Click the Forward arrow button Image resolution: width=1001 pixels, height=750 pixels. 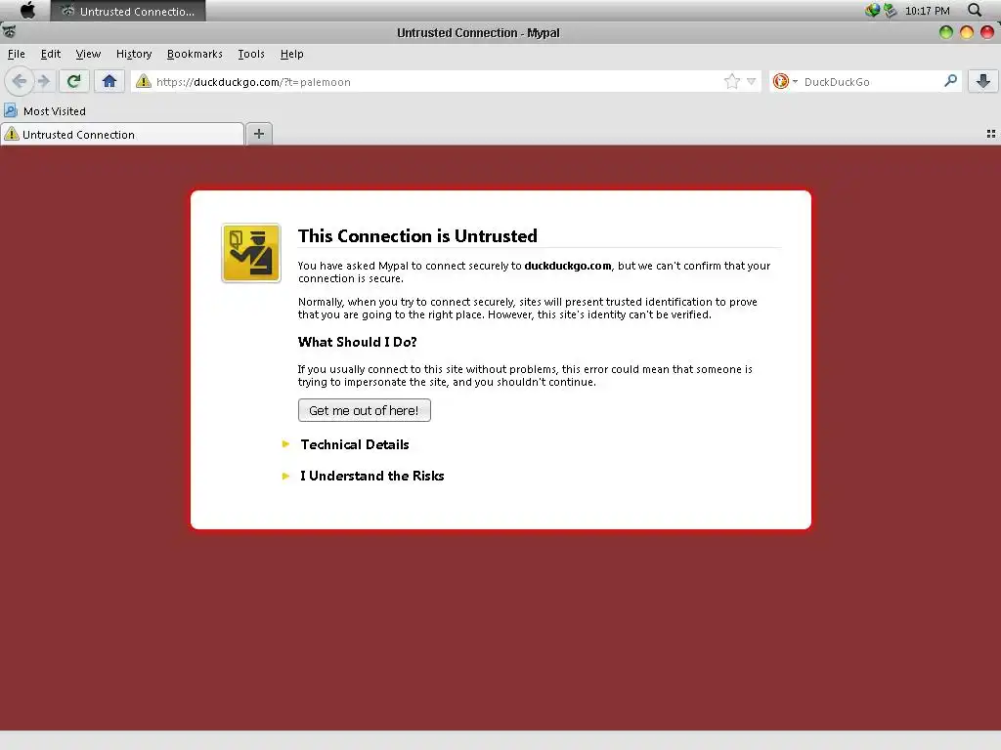click(43, 81)
